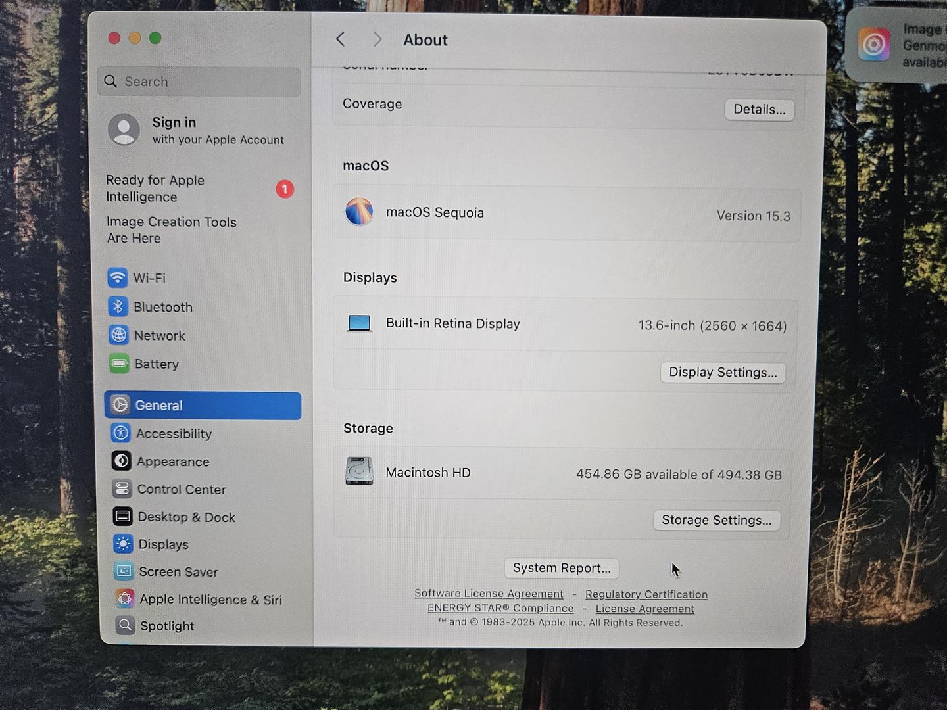The image size is (947, 710).
Task: Click the Network globe icon
Action: coord(118,335)
